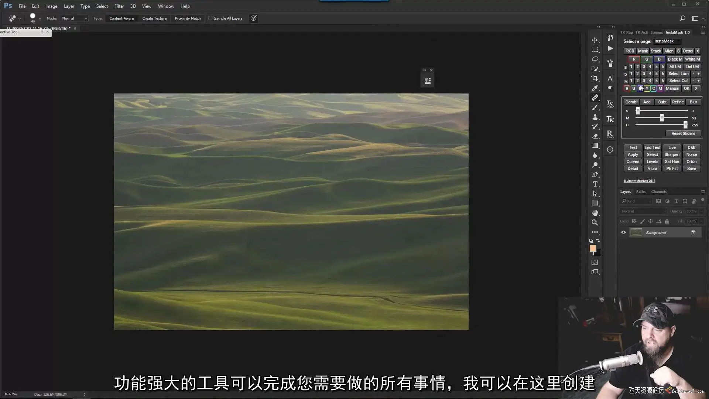Select the Hand tool

(595, 213)
